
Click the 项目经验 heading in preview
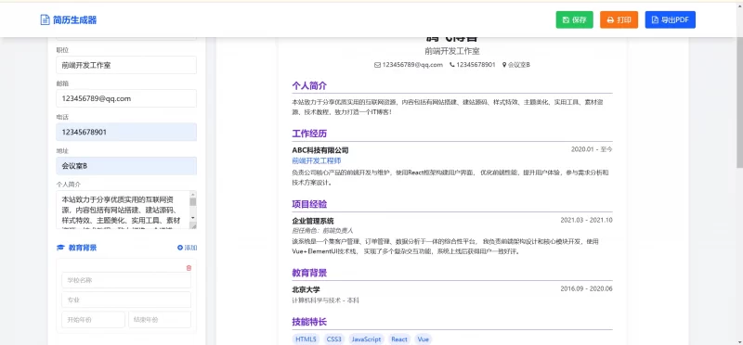309,204
